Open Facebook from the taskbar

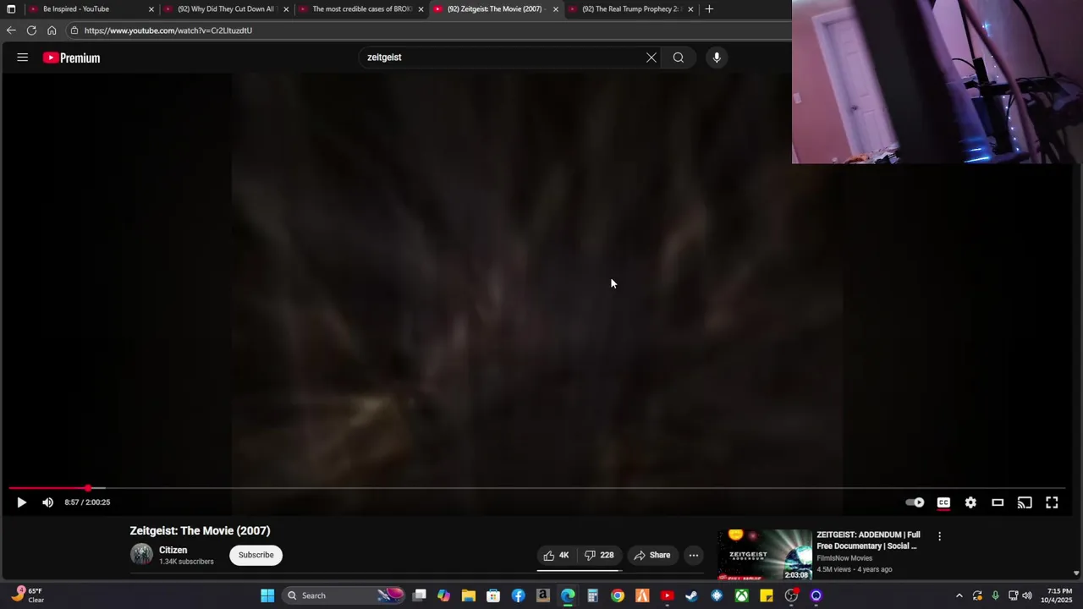tap(518, 595)
